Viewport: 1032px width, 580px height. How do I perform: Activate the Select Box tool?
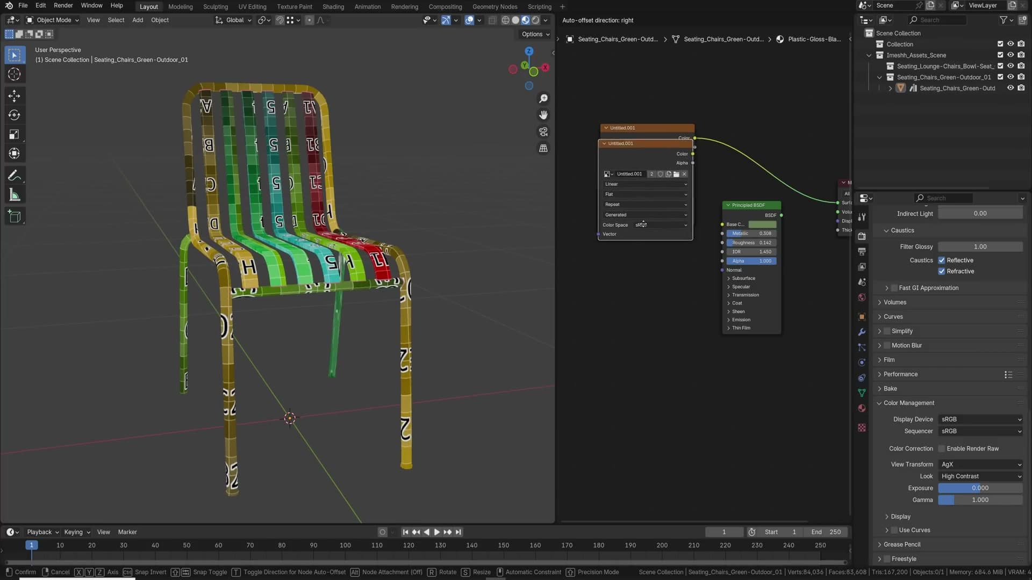15,55
